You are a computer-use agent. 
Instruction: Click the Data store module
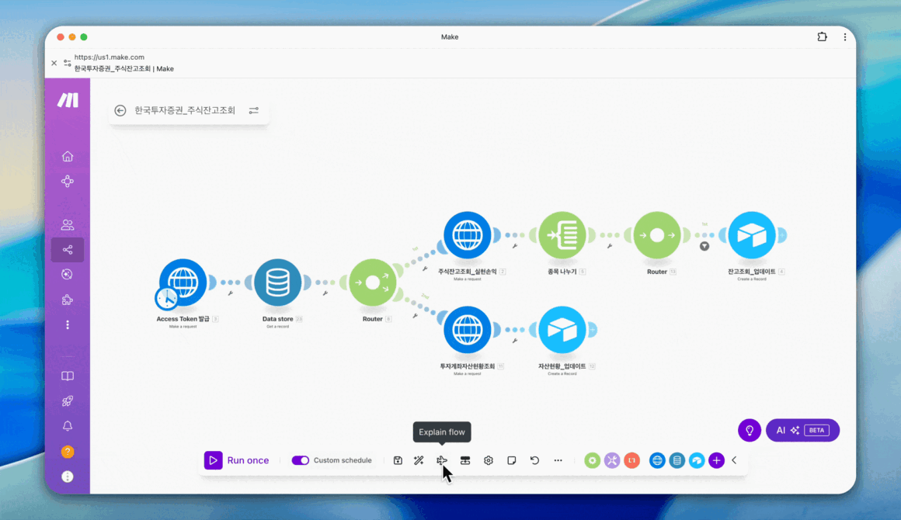[x=277, y=283]
